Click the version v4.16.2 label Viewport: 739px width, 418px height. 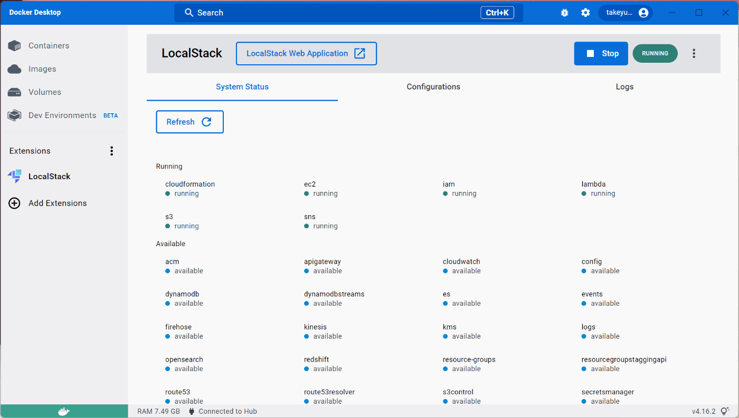point(704,411)
